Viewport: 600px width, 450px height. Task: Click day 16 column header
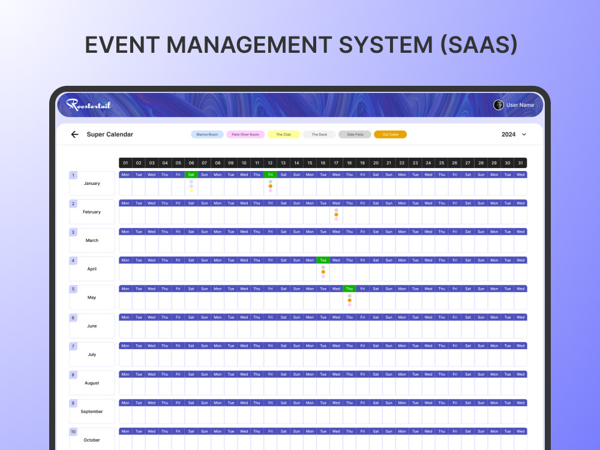point(323,163)
